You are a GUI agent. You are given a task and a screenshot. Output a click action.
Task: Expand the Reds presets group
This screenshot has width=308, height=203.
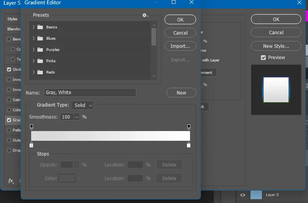coord(33,72)
